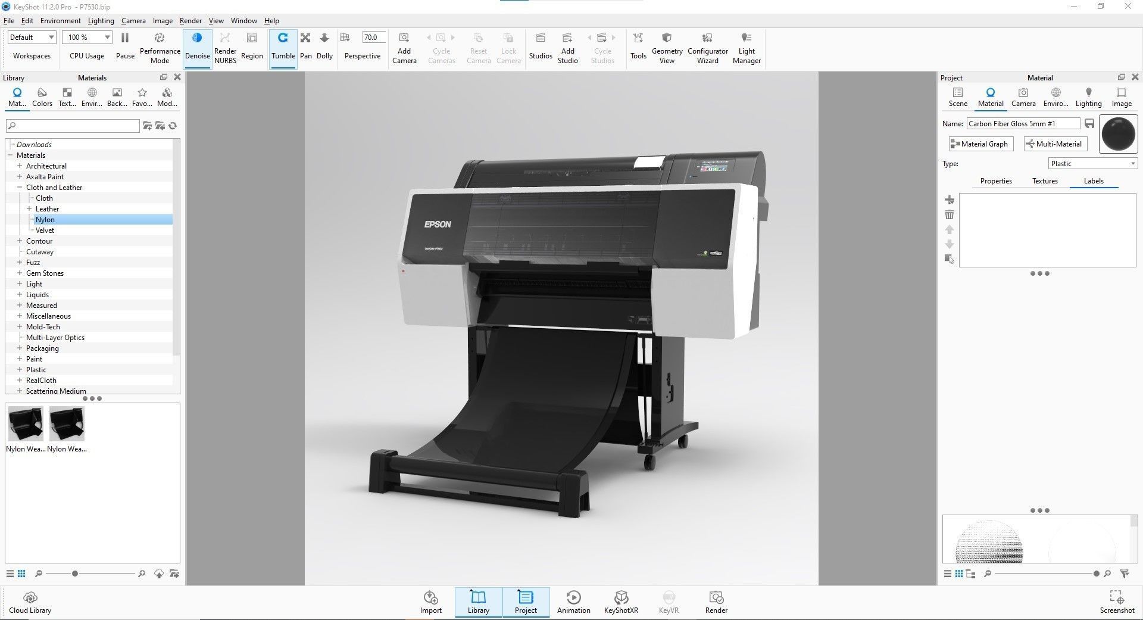The height and width of the screenshot is (620, 1143).
Task: Select the Pan camera tool
Action: coord(305,47)
